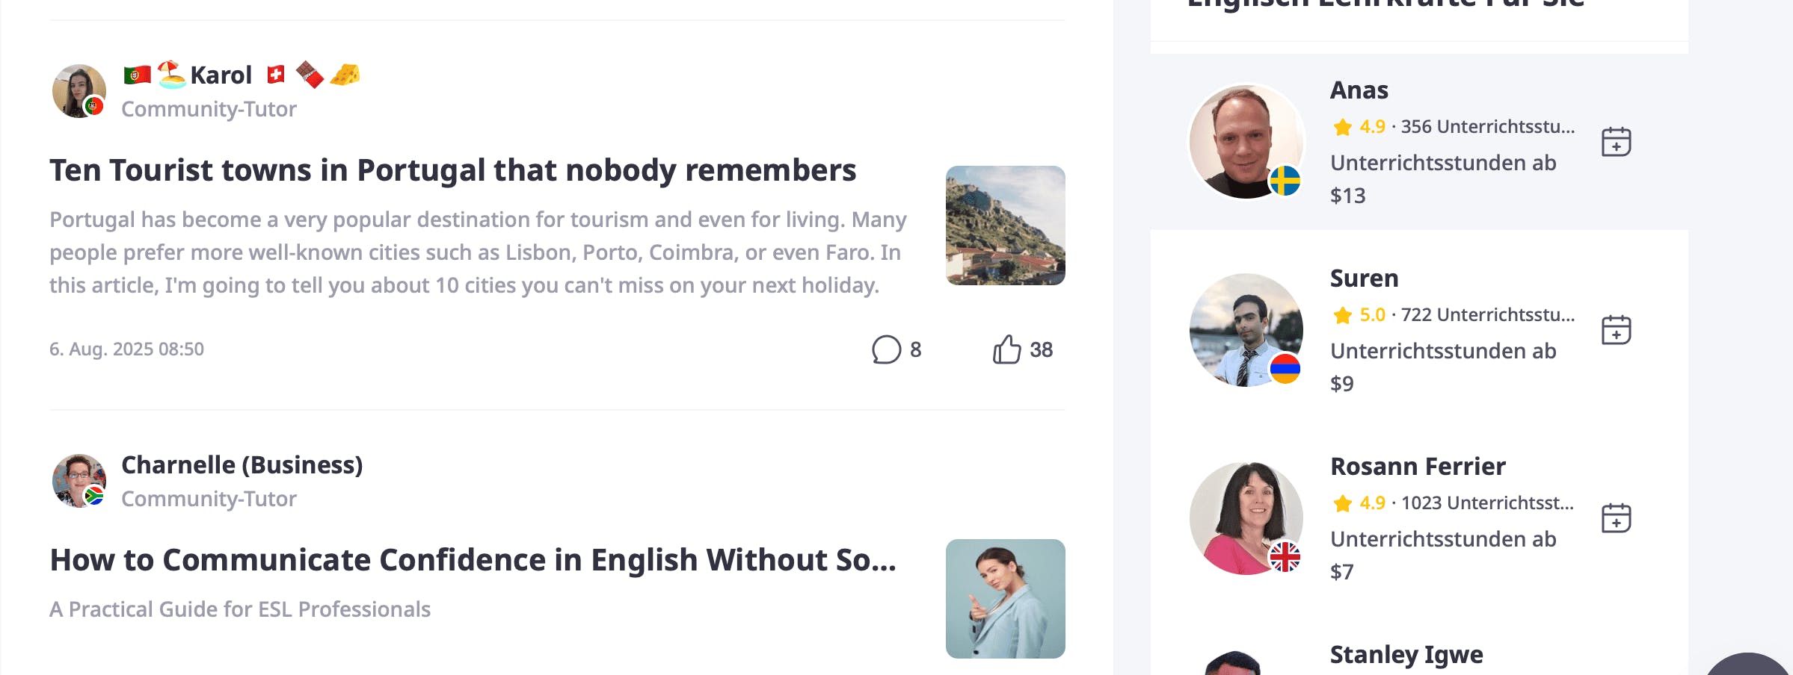1793x675 pixels.
Task: Open How to Communicate Confidence article
Action: click(x=473, y=560)
